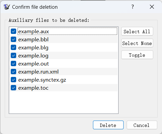The height and width of the screenshot is (134, 162).
Task: Click the empty area in the file list
Action: coord(64,102)
